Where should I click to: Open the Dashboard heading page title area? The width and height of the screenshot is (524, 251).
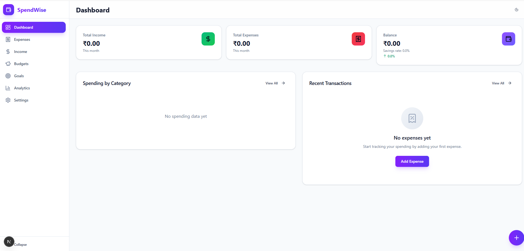point(93,10)
